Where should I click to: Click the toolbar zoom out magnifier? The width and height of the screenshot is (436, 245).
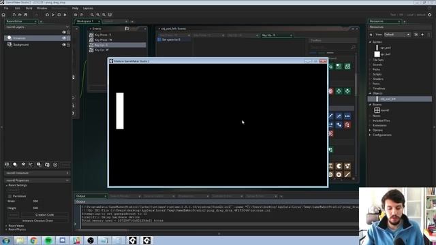pos(92,15)
